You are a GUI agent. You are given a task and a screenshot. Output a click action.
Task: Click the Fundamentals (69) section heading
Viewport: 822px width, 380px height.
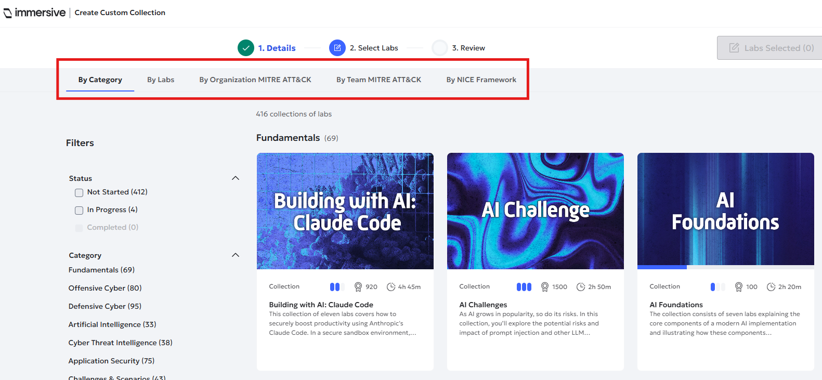297,138
